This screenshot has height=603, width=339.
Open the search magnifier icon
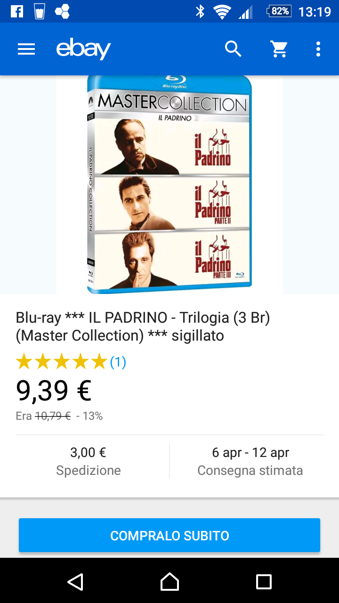pos(233,49)
